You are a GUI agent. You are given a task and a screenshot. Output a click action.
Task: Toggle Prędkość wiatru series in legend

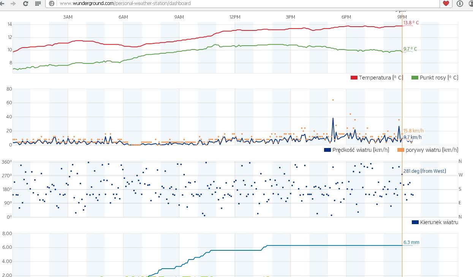[361, 150]
